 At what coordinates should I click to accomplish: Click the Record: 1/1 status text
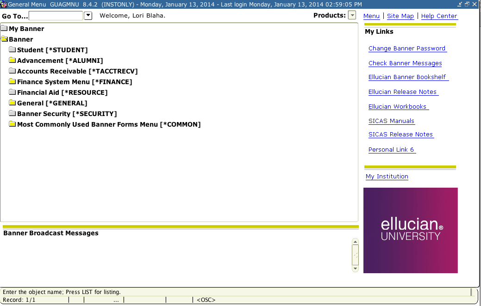click(19, 300)
